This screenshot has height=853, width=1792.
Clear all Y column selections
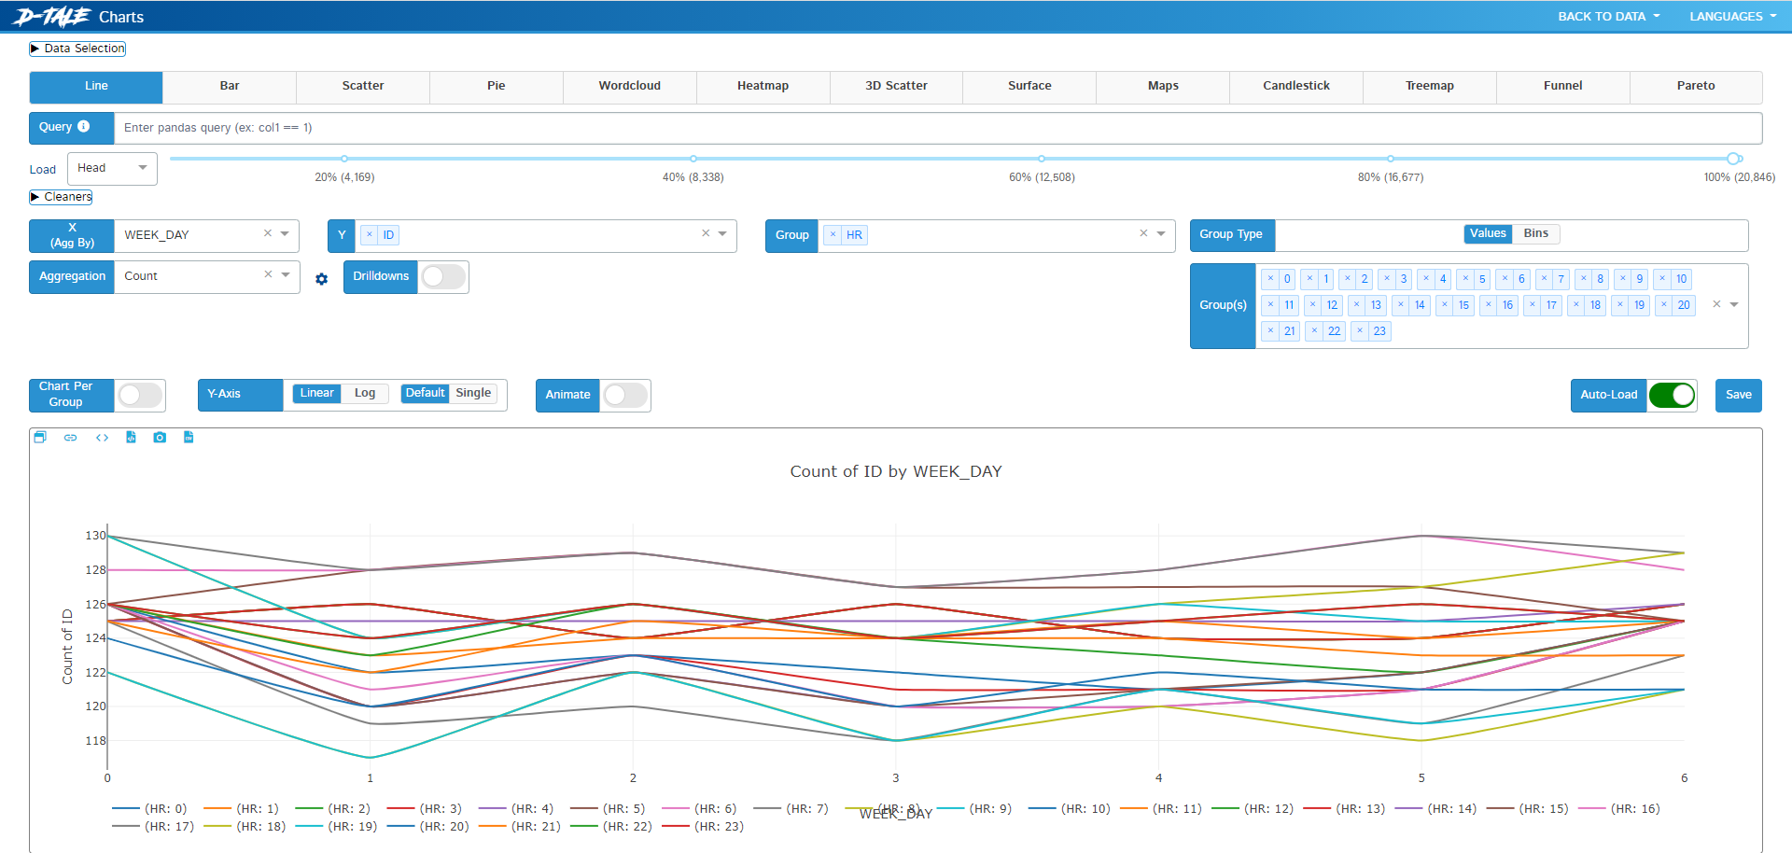tap(706, 233)
